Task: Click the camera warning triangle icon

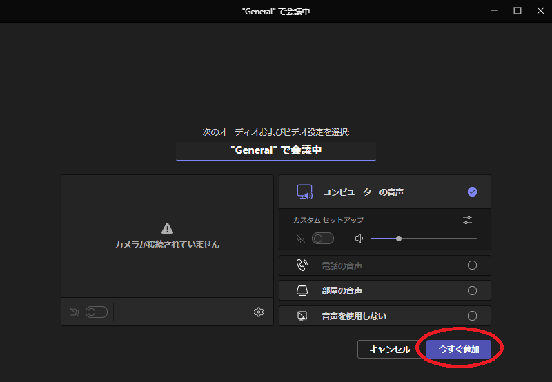Action: coord(167,228)
